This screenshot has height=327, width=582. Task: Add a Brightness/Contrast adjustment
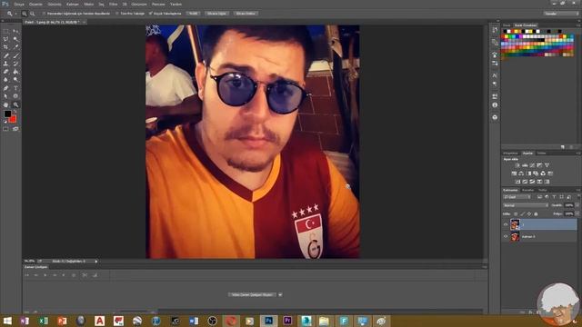[x=517, y=165]
